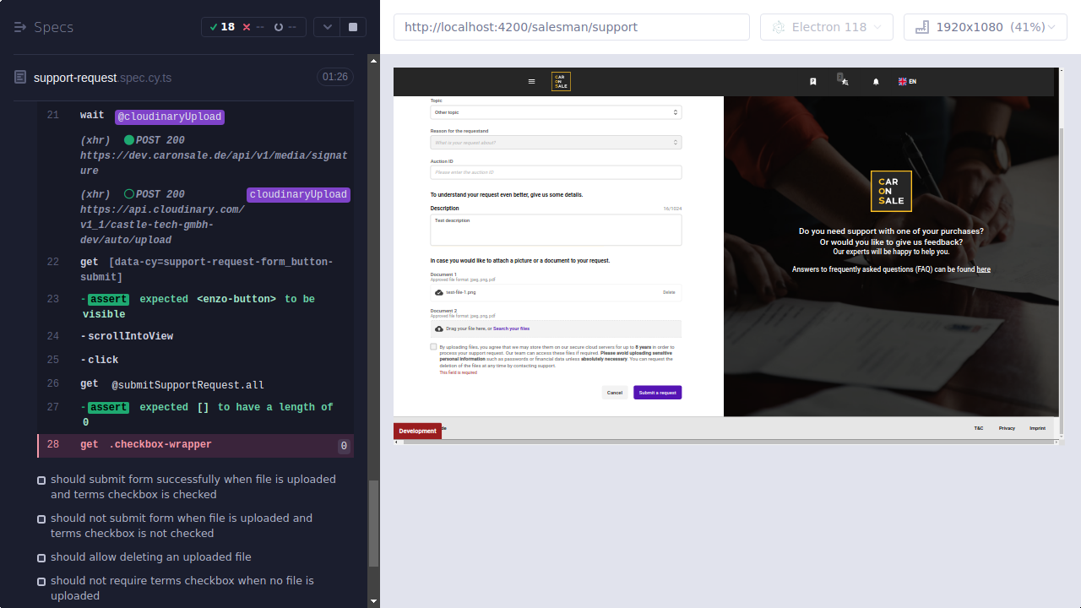Open the FAQ 'here' link
Screen dimensions: 1081x608
pos(983,269)
